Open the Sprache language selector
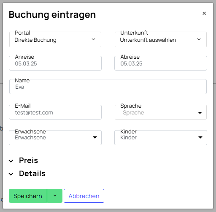The image size is (216, 212). 161,112
